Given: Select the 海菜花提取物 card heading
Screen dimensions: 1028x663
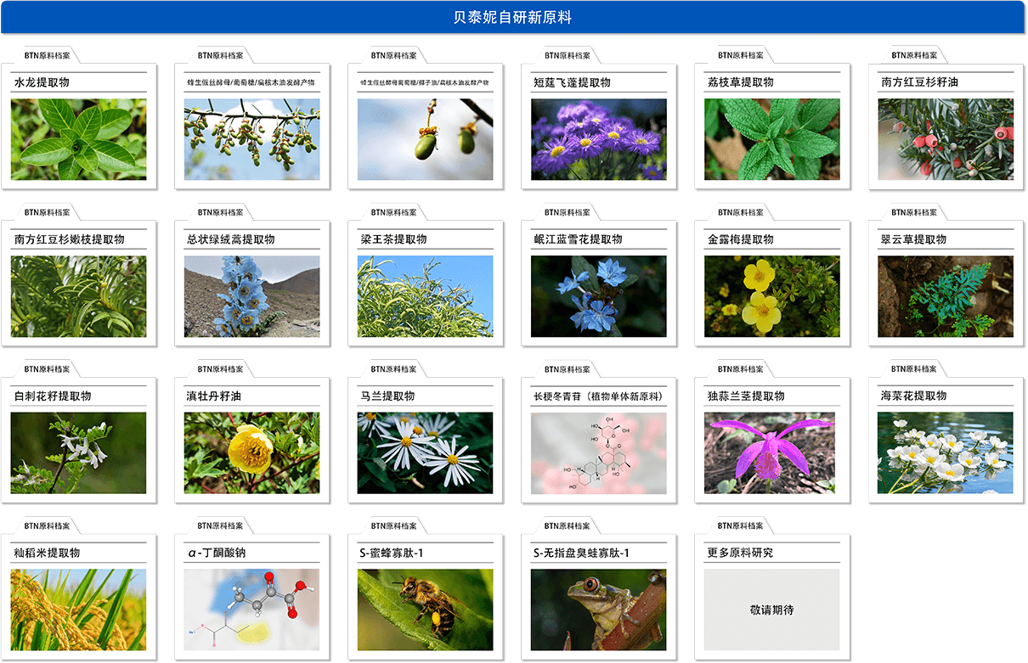Looking at the screenshot, I should 914,396.
